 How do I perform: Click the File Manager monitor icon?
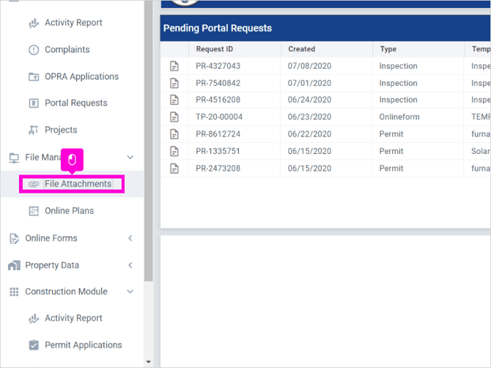14,158
